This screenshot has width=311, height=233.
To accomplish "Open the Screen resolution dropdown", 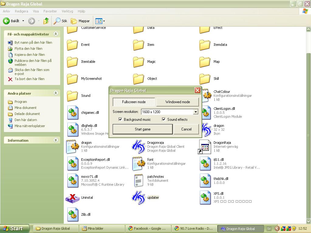I will tap(196, 112).
